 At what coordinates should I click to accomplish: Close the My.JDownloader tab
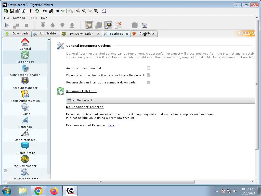click(98, 34)
